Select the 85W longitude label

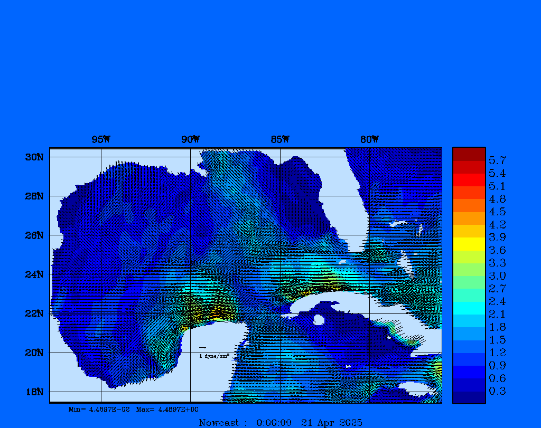pyautogui.click(x=280, y=140)
